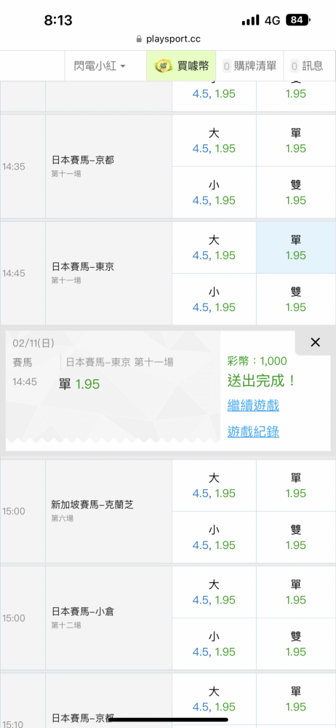Open the 閃電小紅 dropdown menu
Viewport: 336px width, 728px height.
click(100, 66)
